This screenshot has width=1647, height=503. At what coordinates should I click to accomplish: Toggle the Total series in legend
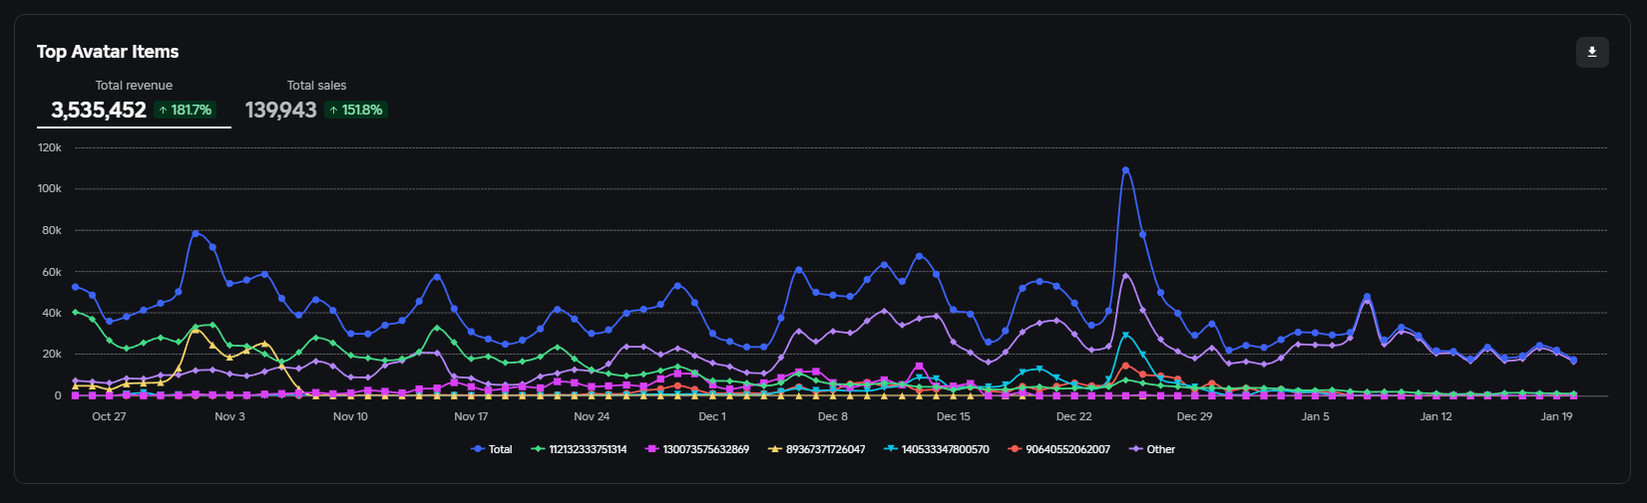[492, 449]
